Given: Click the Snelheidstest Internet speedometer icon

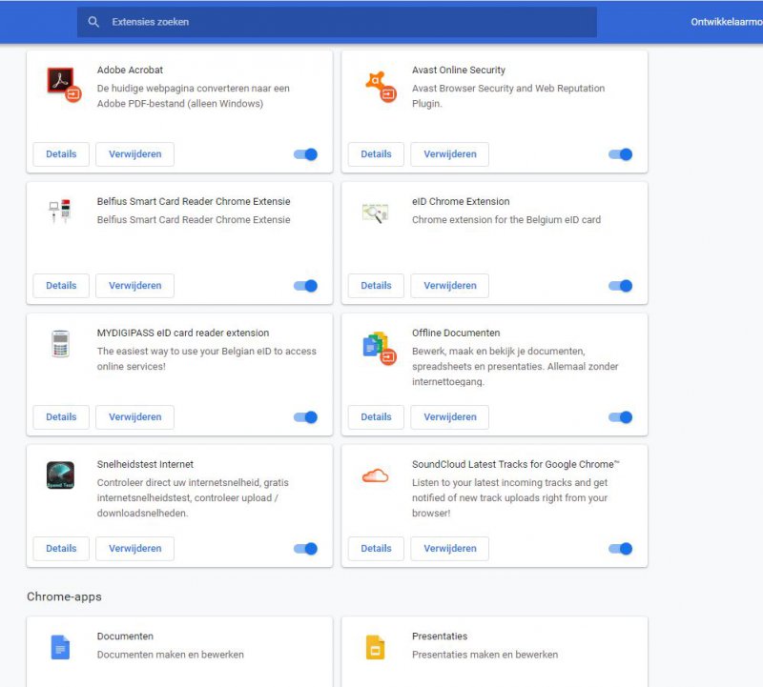Looking at the screenshot, I should click(x=60, y=475).
